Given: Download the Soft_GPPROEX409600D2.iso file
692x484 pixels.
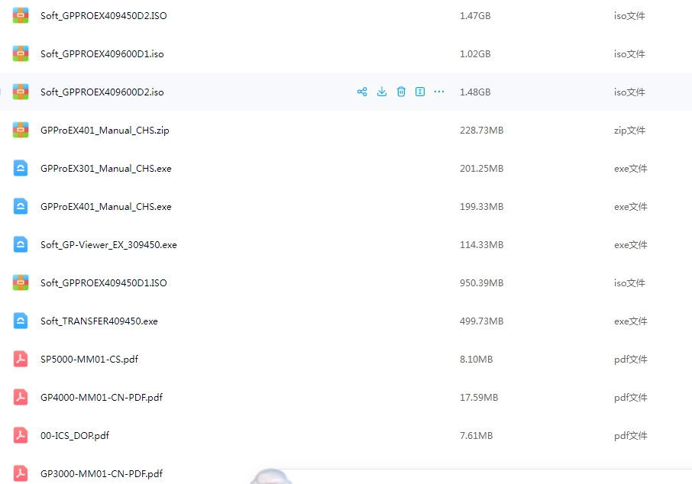Looking at the screenshot, I should pos(382,92).
